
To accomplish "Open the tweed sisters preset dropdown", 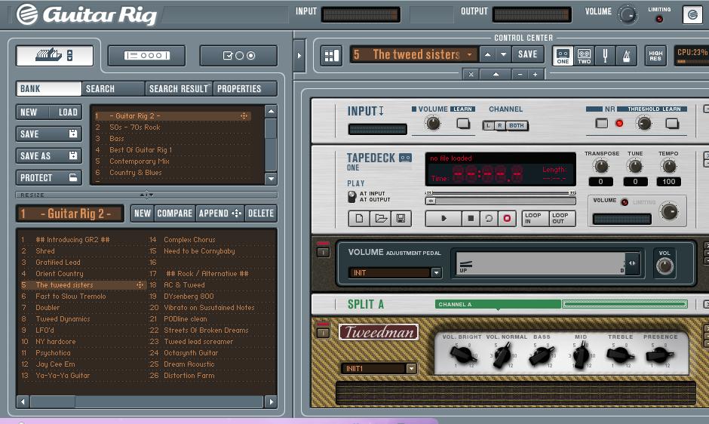I will (469, 55).
